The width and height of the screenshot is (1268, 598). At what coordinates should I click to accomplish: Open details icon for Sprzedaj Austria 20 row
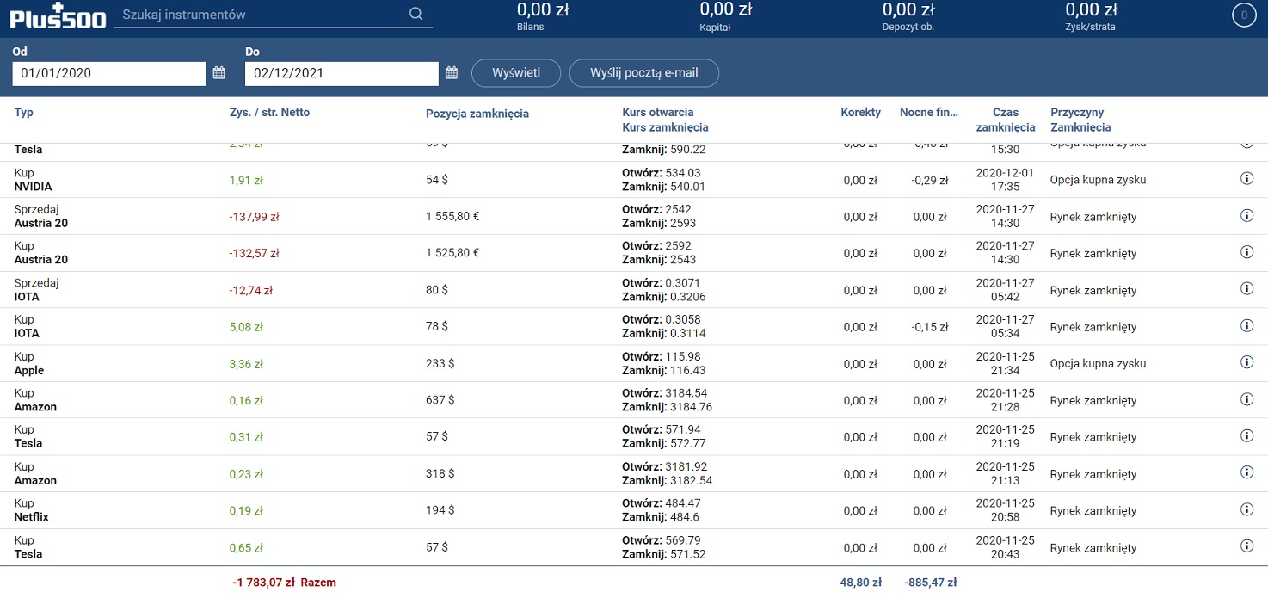point(1246,216)
